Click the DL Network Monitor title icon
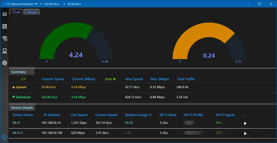This screenshot has height=143, width=277. (4, 4)
